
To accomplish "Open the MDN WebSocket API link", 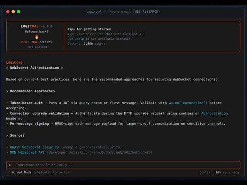I will point(27,153).
